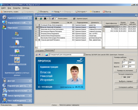The height and width of the screenshot is (110, 138).
Task: Click the Скопировать шаблон button
Action: tap(126, 87)
